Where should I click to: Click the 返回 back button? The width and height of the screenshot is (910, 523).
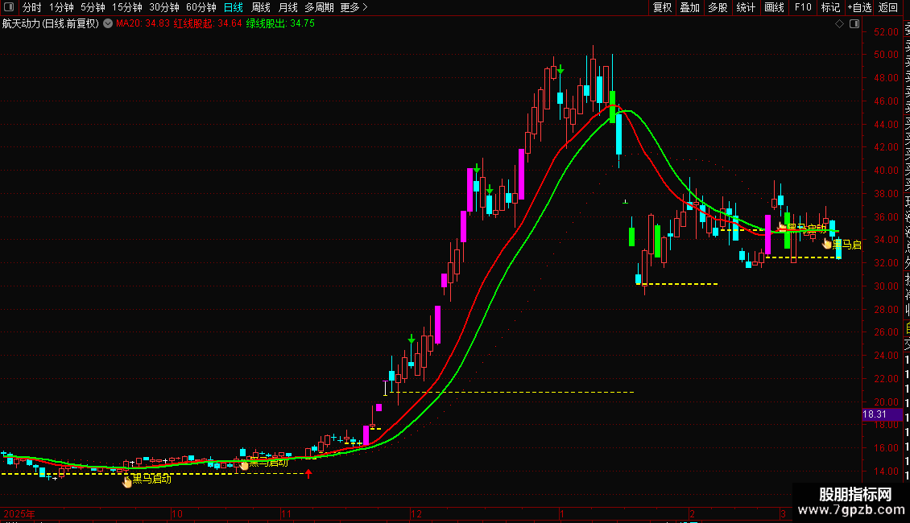[x=888, y=7]
